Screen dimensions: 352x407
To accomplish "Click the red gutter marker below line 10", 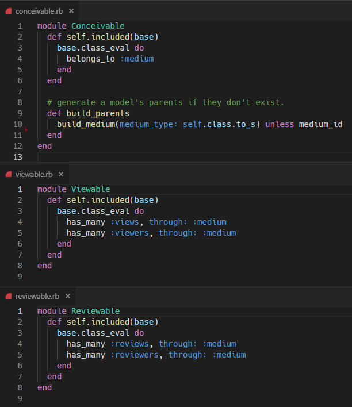I will [26, 130].
